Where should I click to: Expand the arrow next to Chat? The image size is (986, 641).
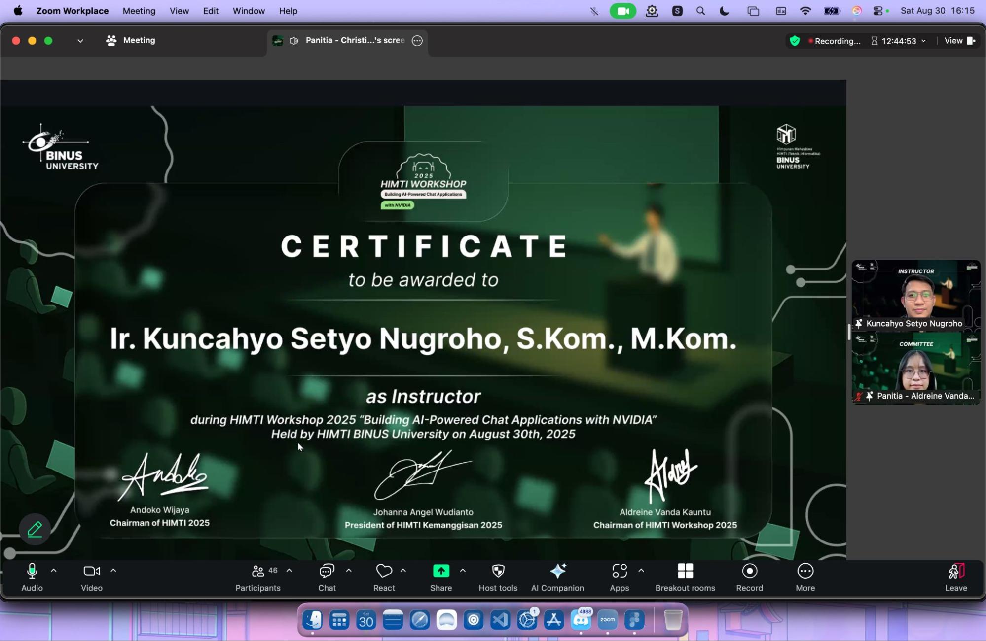click(349, 571)
